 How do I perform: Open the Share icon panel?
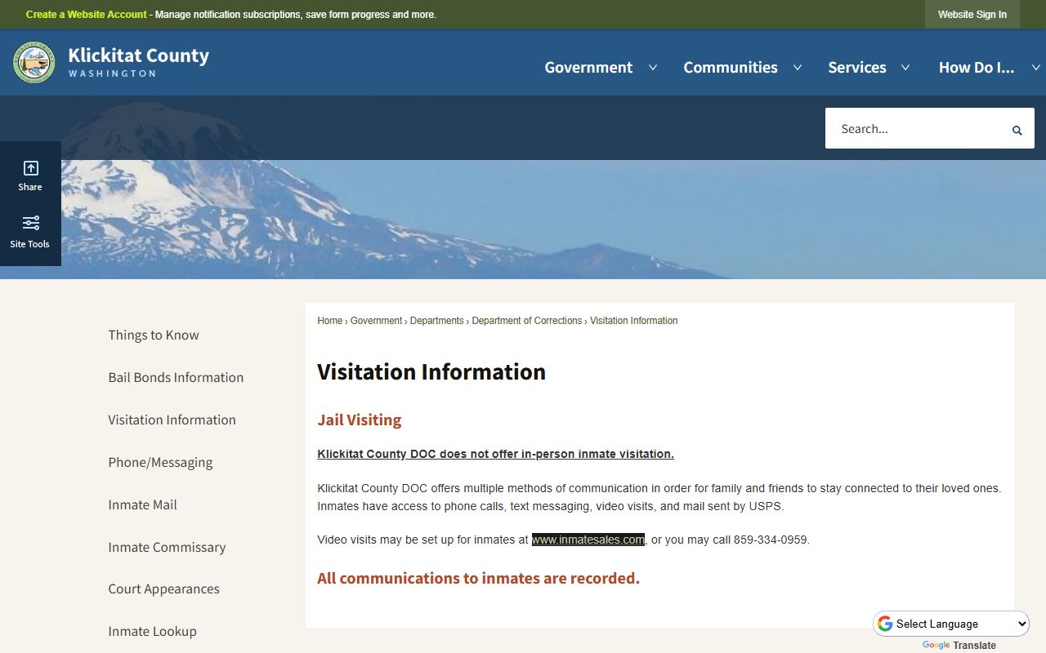pyautogui.click(x=30, y=175)
